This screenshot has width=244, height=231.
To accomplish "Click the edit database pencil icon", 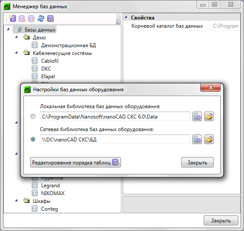I will click(32, 19).
